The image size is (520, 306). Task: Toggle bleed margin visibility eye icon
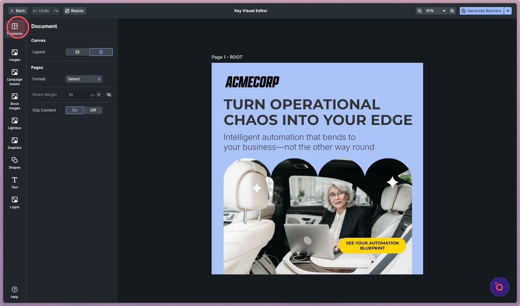[109, 95]
